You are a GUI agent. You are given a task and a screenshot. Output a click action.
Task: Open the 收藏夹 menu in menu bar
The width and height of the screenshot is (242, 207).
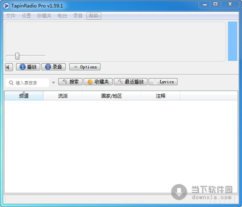point(44,16)
